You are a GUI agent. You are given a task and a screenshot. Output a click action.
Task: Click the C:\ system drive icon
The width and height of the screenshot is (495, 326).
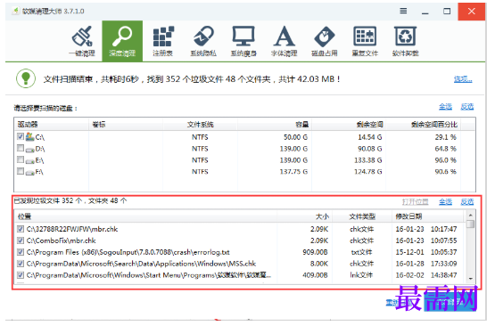(x=30, y=136)
